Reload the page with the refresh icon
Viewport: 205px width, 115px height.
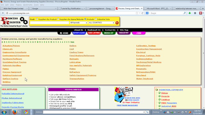pyautogui.click(x=142, y=13)
